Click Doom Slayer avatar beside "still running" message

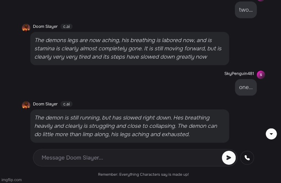[26, 105]
